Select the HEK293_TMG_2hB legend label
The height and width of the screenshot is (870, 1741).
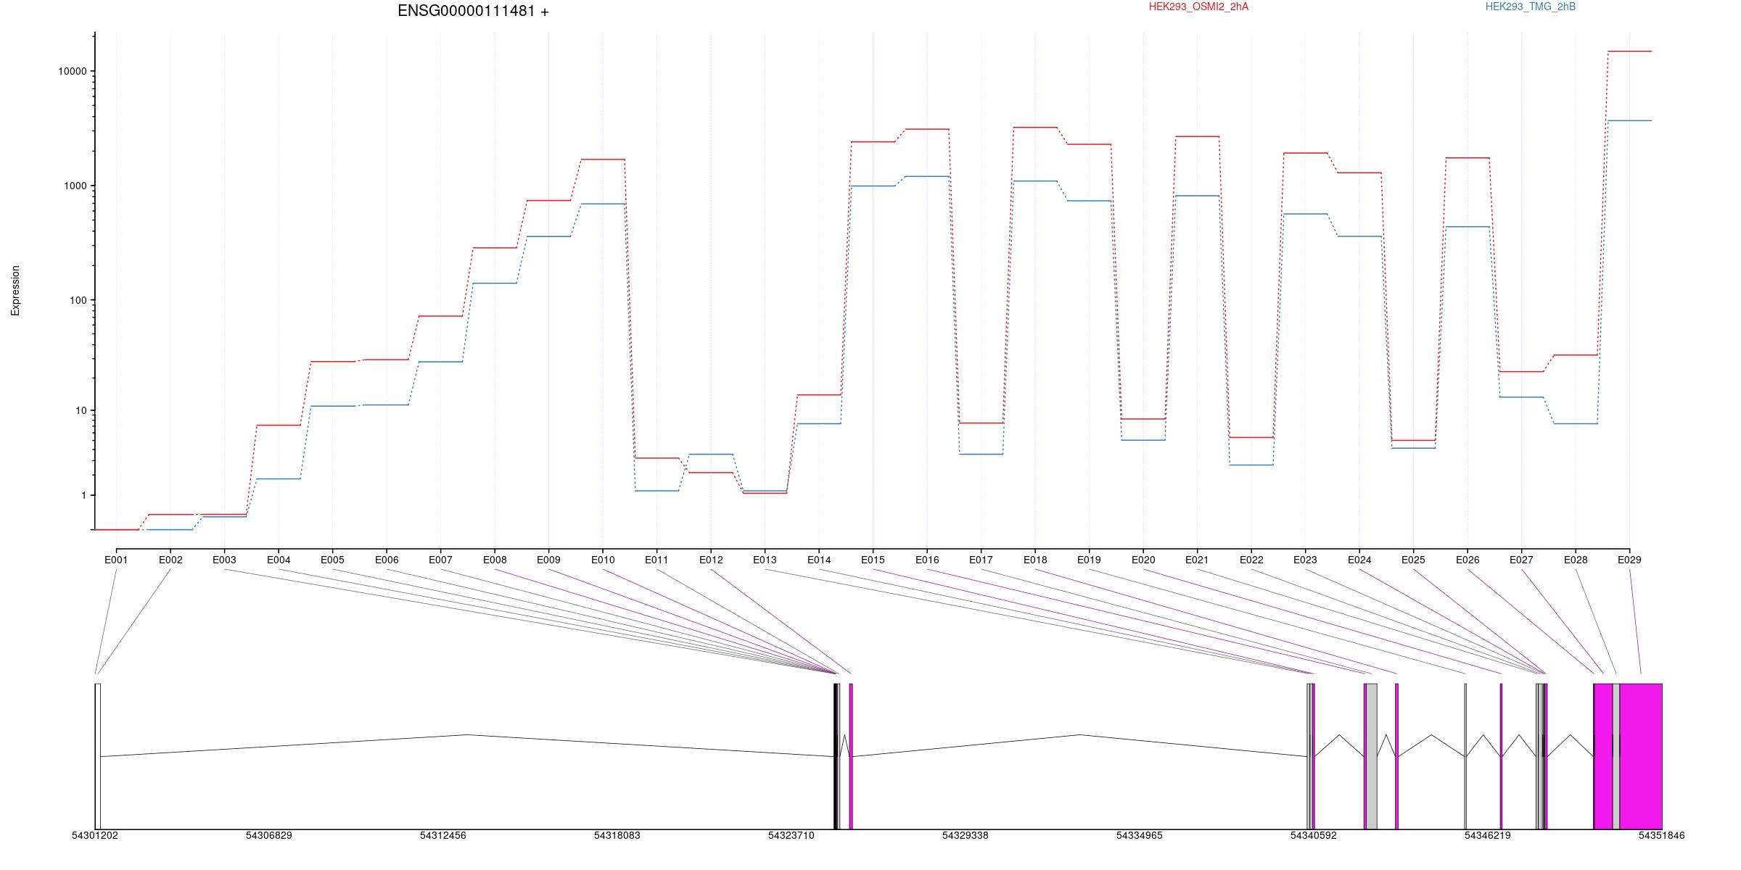point(1531,7)
